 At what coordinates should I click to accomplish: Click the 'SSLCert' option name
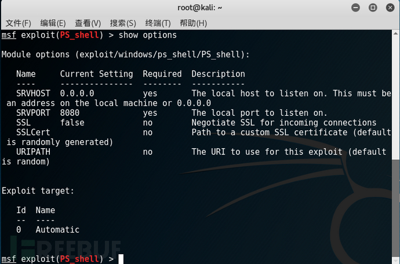(33, 132)
